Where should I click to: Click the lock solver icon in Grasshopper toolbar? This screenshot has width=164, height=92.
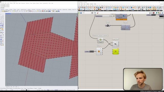pyautogui.click(x=150, y=13)
